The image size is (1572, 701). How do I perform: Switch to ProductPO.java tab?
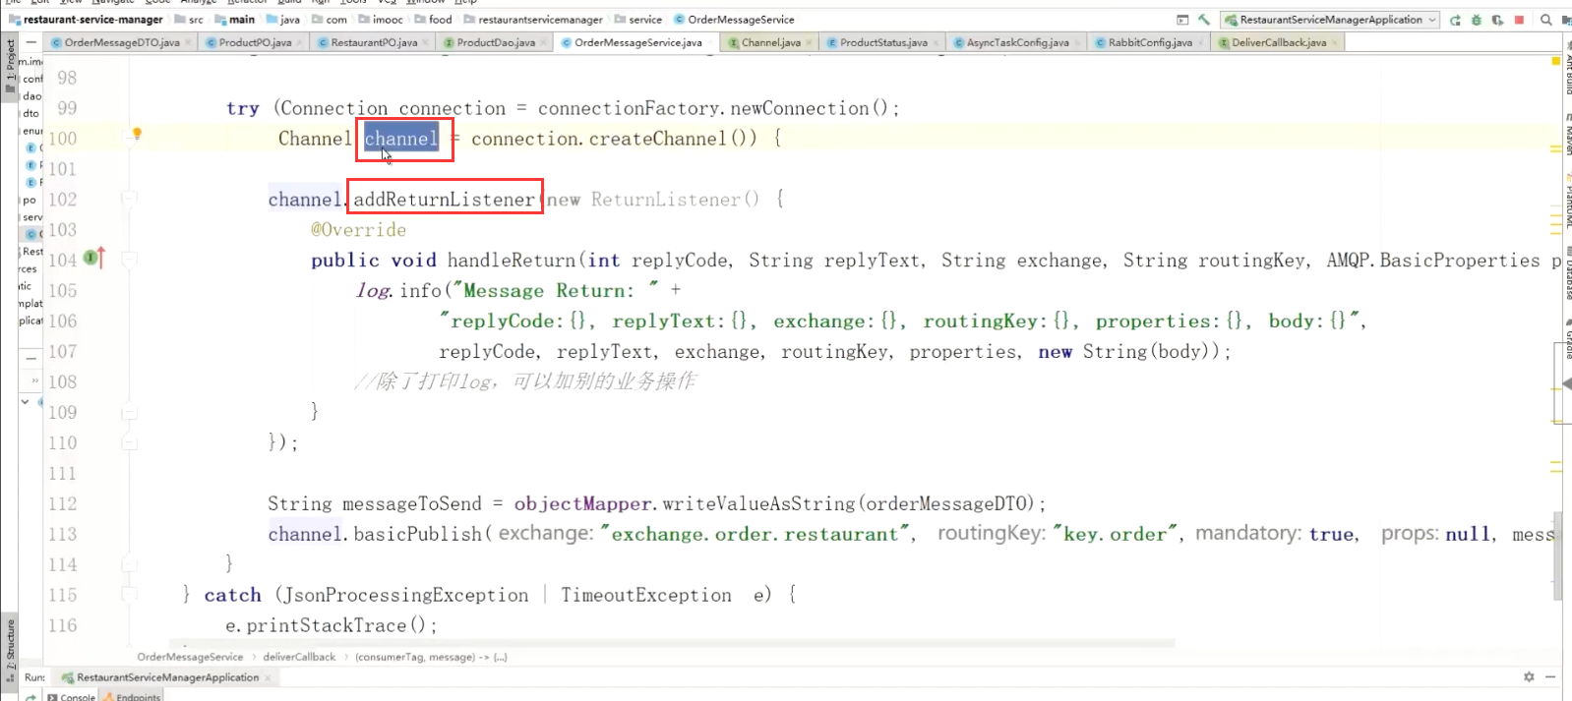pyautogui.click(x=255, y=42)
